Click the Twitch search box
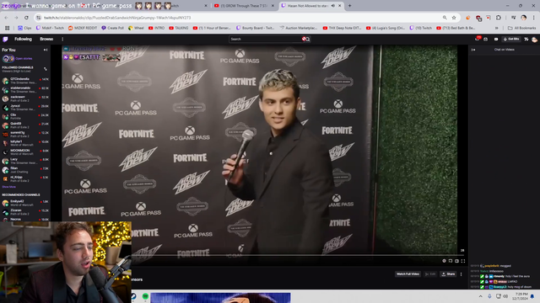540x303 pixels. [265, 40]
